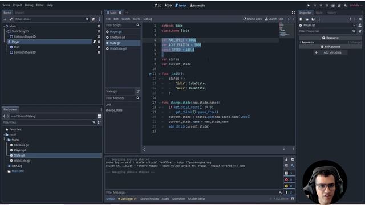The height and width of the screenshot is (205, 365).
Task: Add a new node with the plus icon
Action: coord(5,19)
